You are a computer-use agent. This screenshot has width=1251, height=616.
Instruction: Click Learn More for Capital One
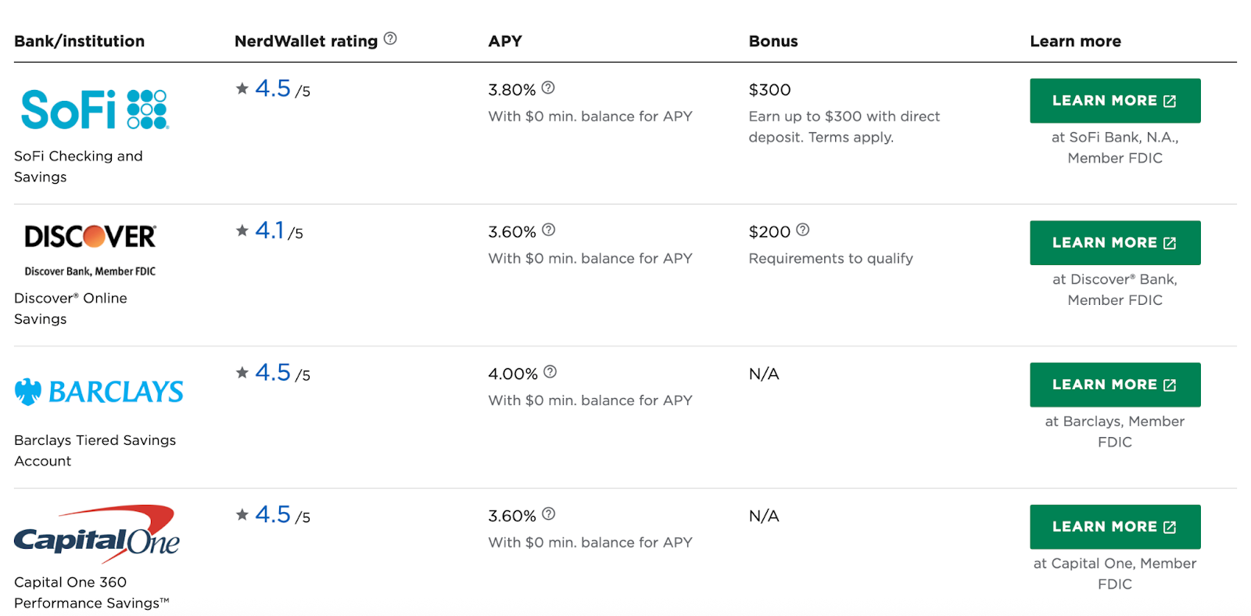1115,527
